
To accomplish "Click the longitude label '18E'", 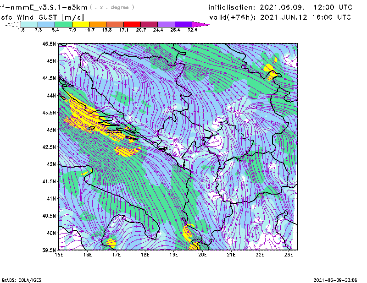I will (145, 255).
